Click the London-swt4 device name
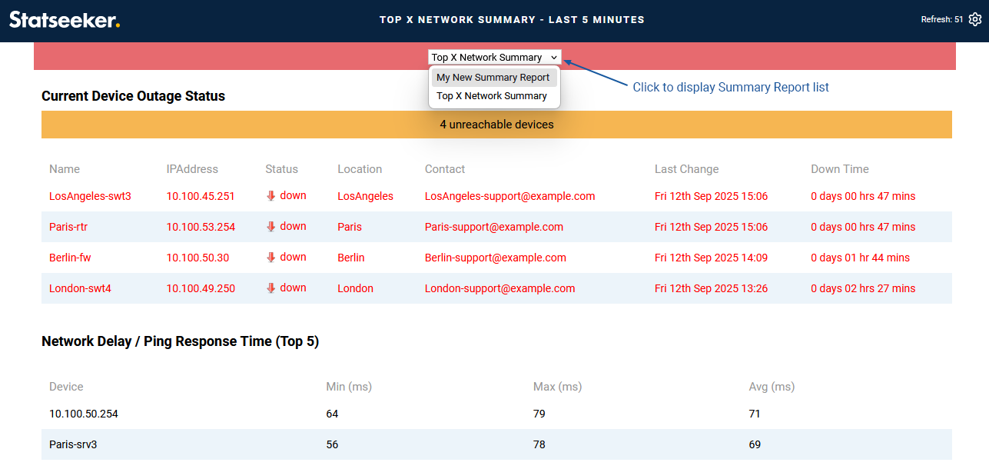The height and width of the screenshot is (469, 989). [x=80, y=288]
